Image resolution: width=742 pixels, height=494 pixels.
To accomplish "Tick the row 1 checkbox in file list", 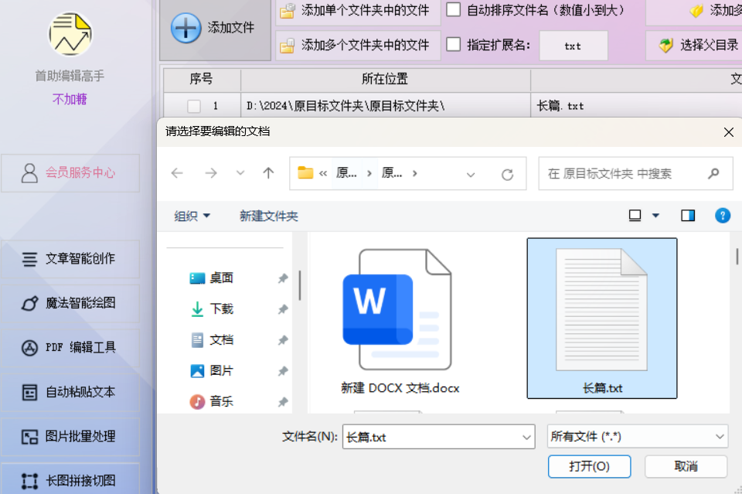I will 194,106.
